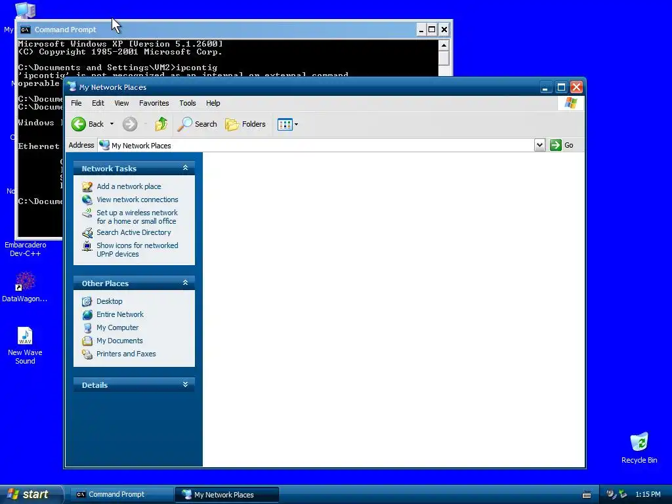Open Entire Network text link

pos(120,314)
